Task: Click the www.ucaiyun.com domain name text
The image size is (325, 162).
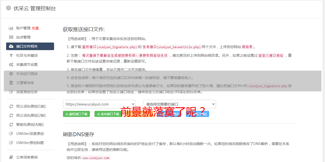Action: click(96, 158)
